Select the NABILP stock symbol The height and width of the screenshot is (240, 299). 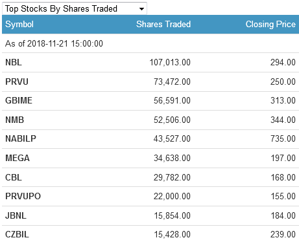click(x=21, y=138)
